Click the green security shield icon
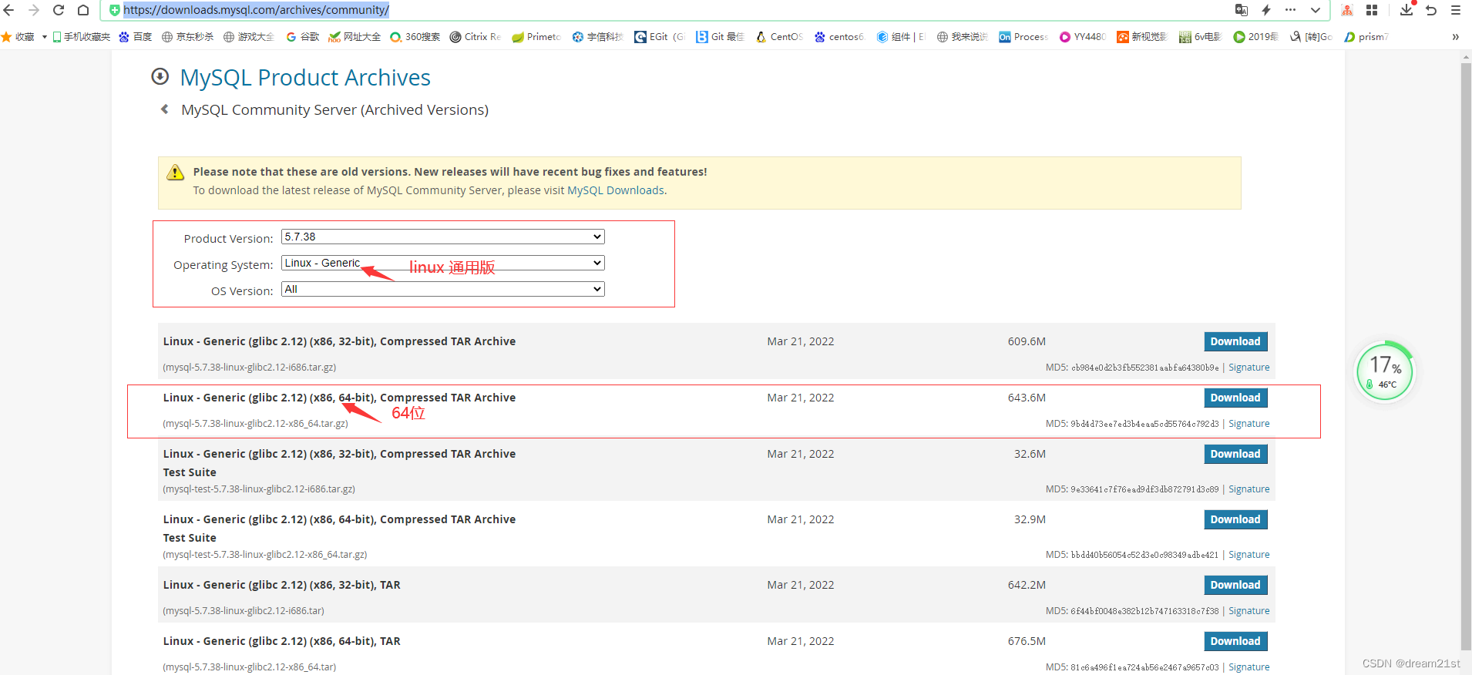Image resolution: width=1472 pixels, height=675 pixels. (x=115, y=10)
